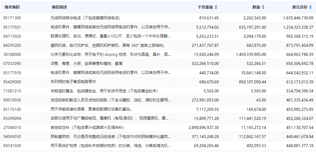Viewport: 316px width, 152px height.
Task: Expand the truncated description for code 38180000
Action: pos(111,54)
